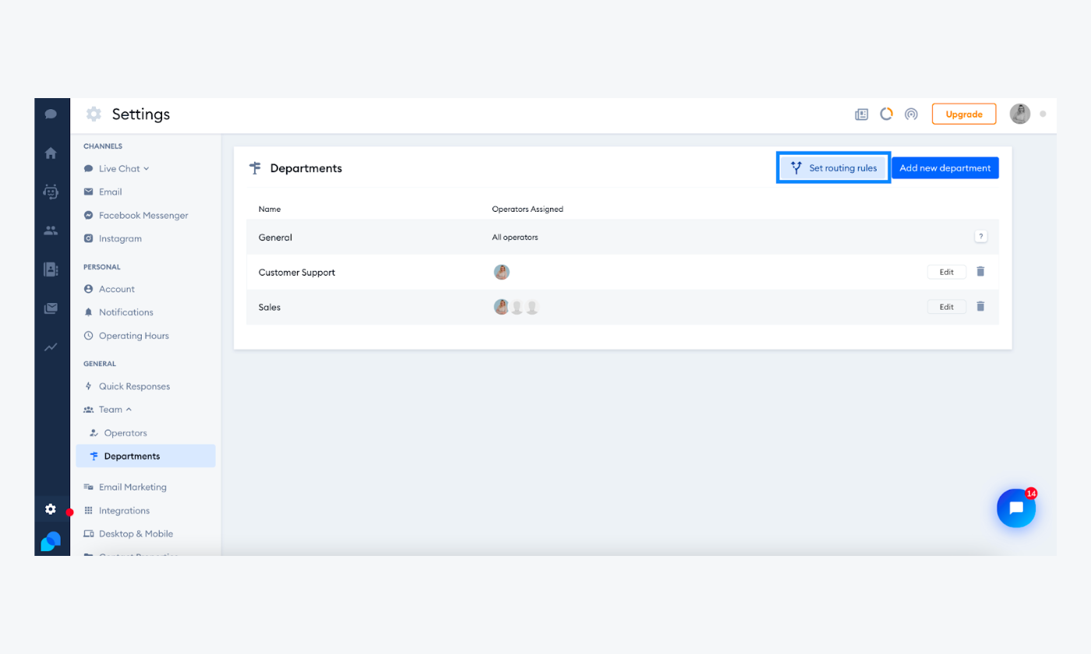Open the visitors people icon in sidebar
The height and width of the screenshot is (654, 1091).
(x=51, y=230)
